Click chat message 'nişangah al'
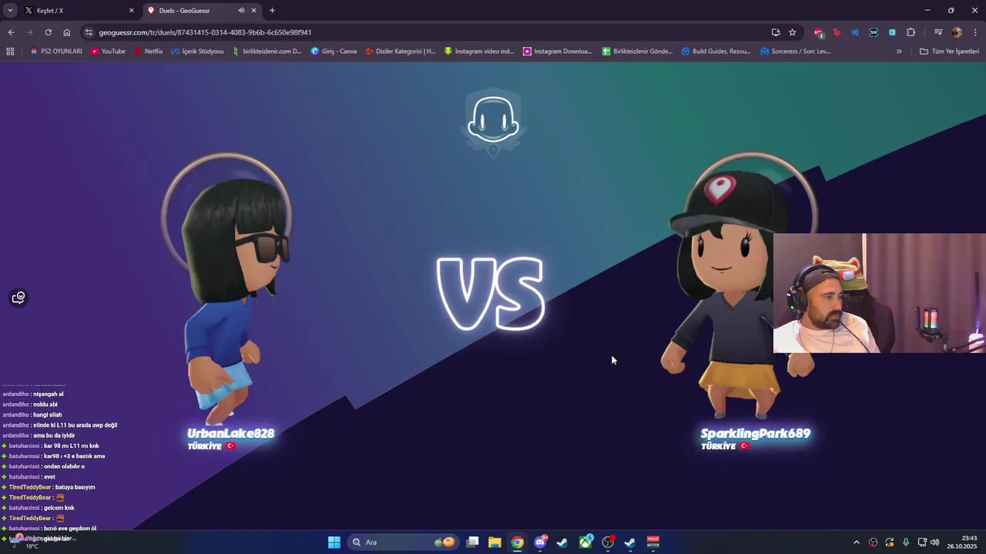 click(x=48, y=394)
